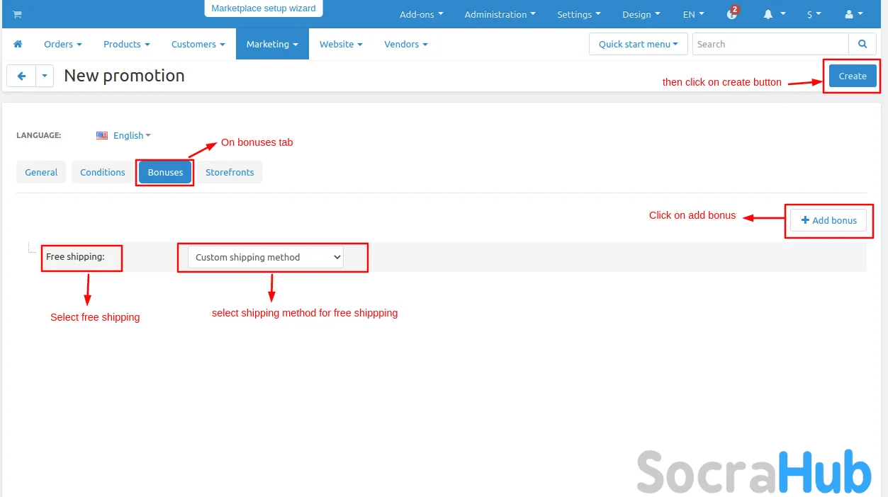Open the Orders menu
This screenshot has height=497, width=888.
63,44
